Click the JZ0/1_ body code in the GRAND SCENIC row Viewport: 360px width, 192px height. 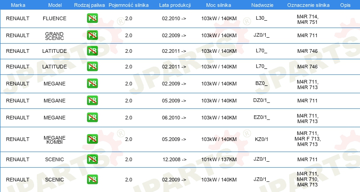pos(261,35)
